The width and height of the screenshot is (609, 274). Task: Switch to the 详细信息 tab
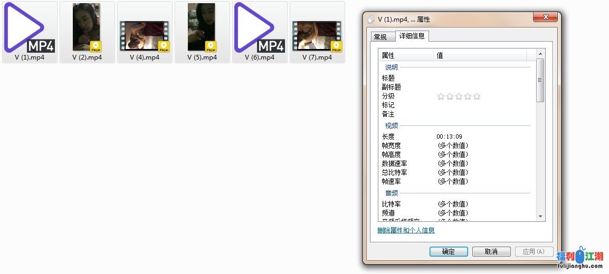[x=412, y=36]
